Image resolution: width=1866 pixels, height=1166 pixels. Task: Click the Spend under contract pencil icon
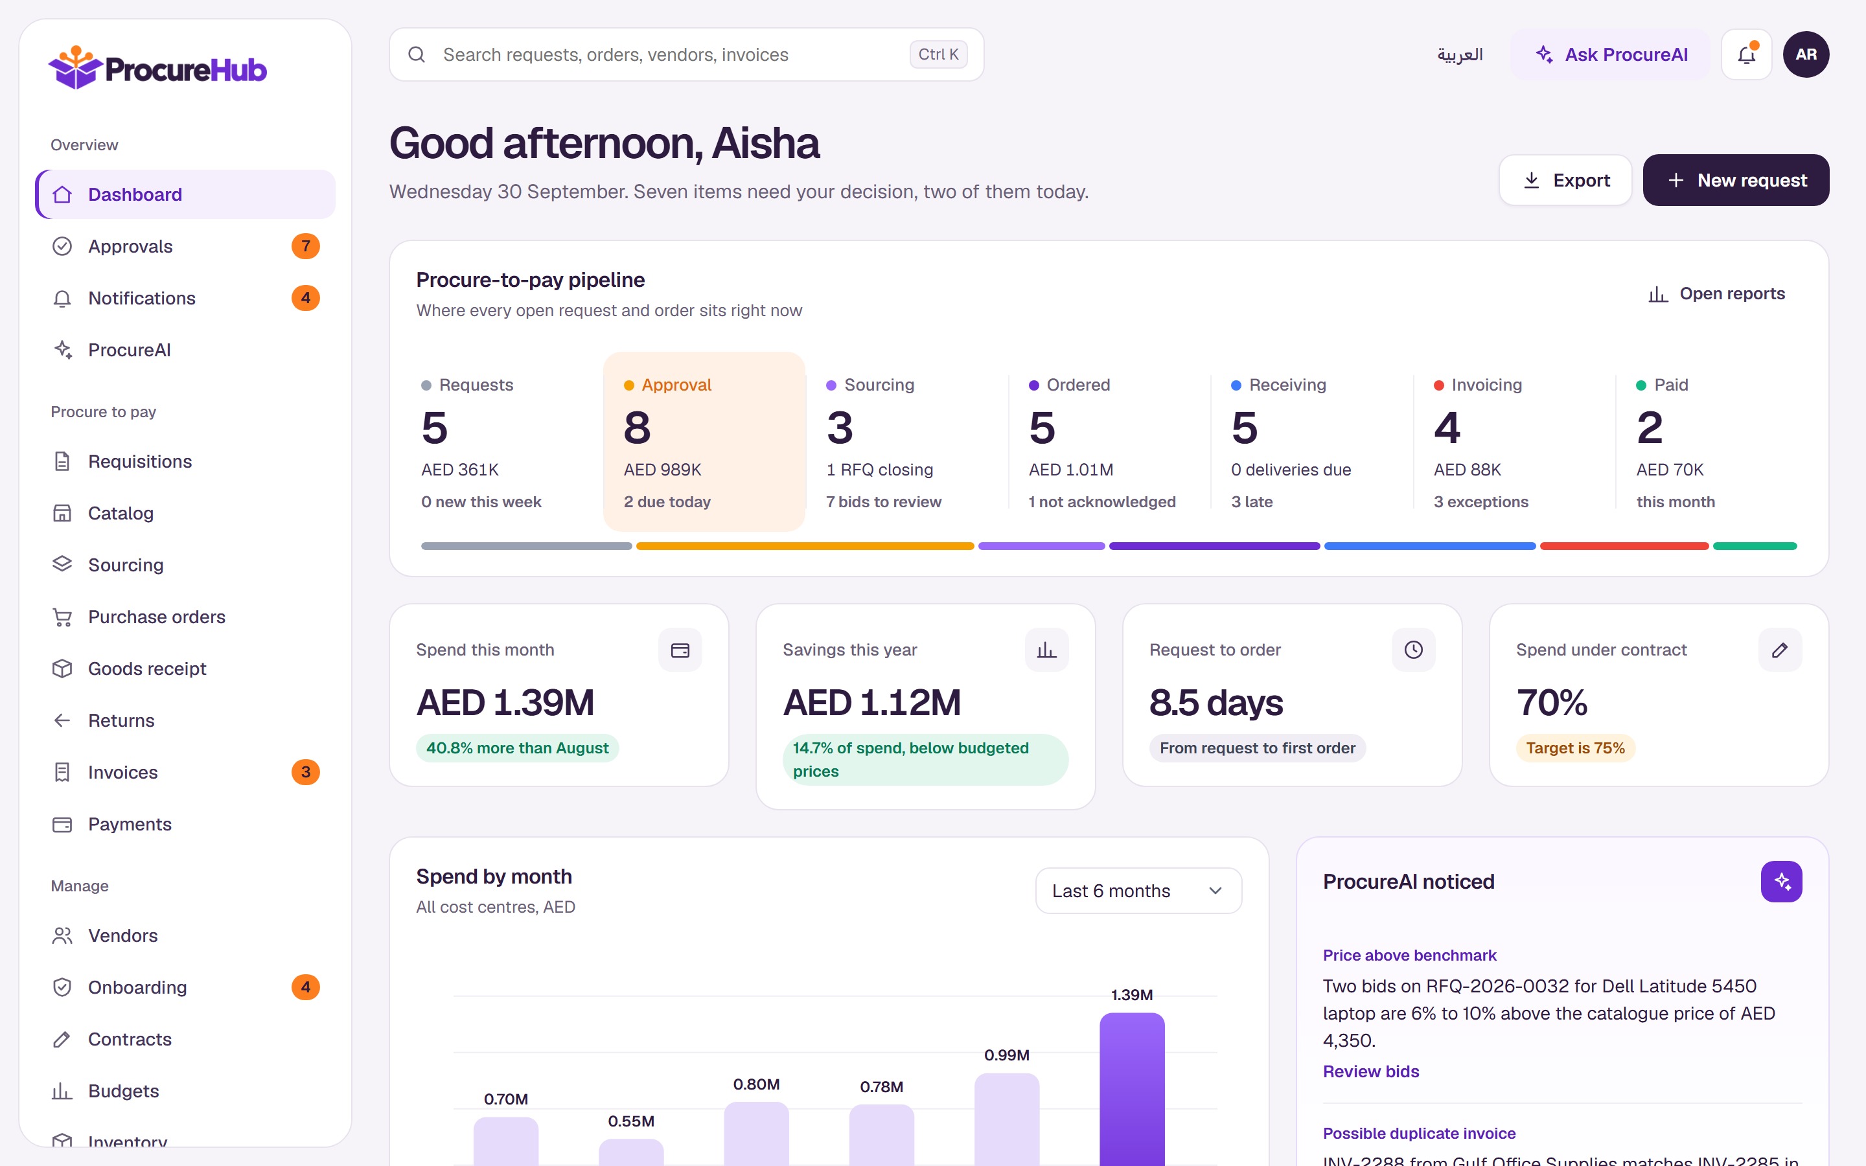[x=1780, y=650]
